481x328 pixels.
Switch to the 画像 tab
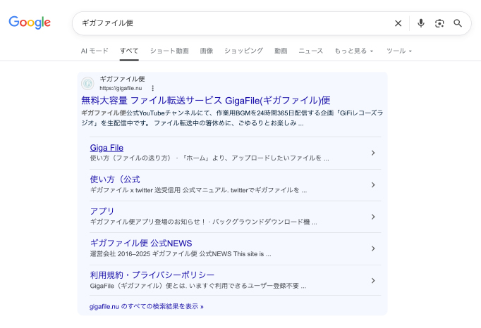[x=207, y=51]
